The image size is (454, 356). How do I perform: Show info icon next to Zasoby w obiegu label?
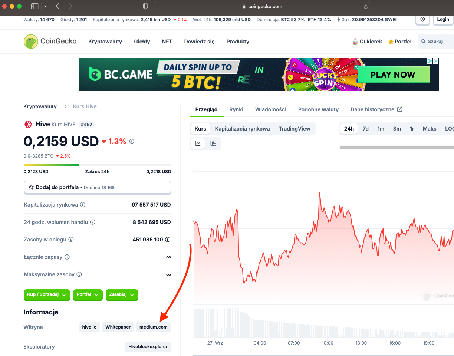tap(71, 240)
